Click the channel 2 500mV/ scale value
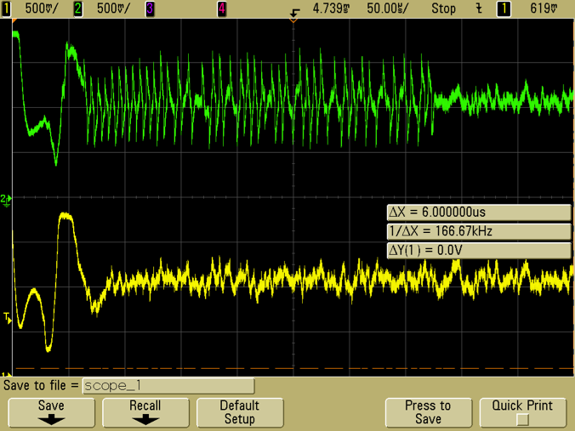575x431 pixels. click(113, 9)
